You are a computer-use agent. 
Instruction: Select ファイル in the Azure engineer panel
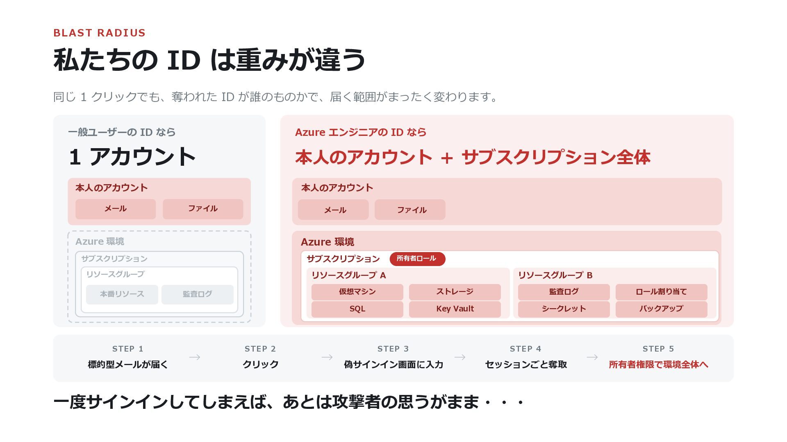tap(410, 210)
